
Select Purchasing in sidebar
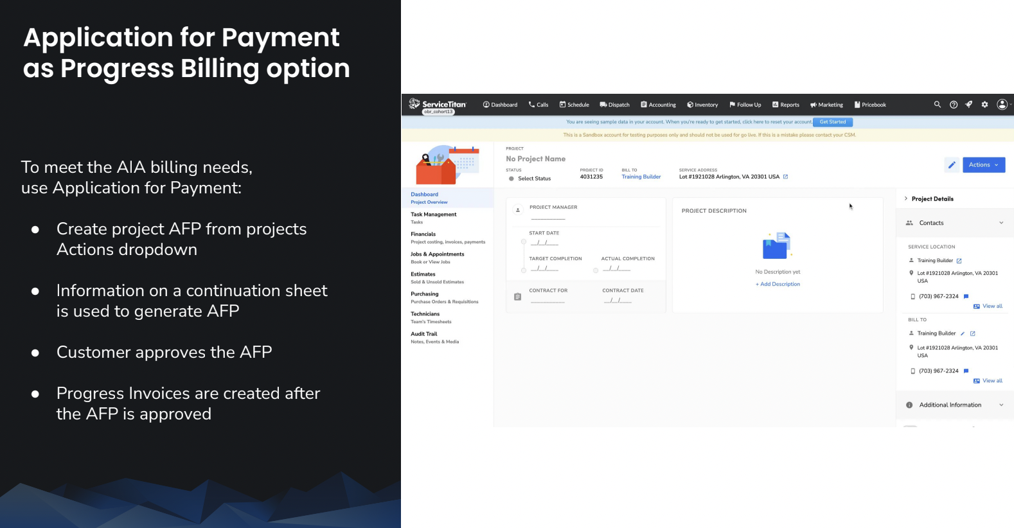coord(447,297)
